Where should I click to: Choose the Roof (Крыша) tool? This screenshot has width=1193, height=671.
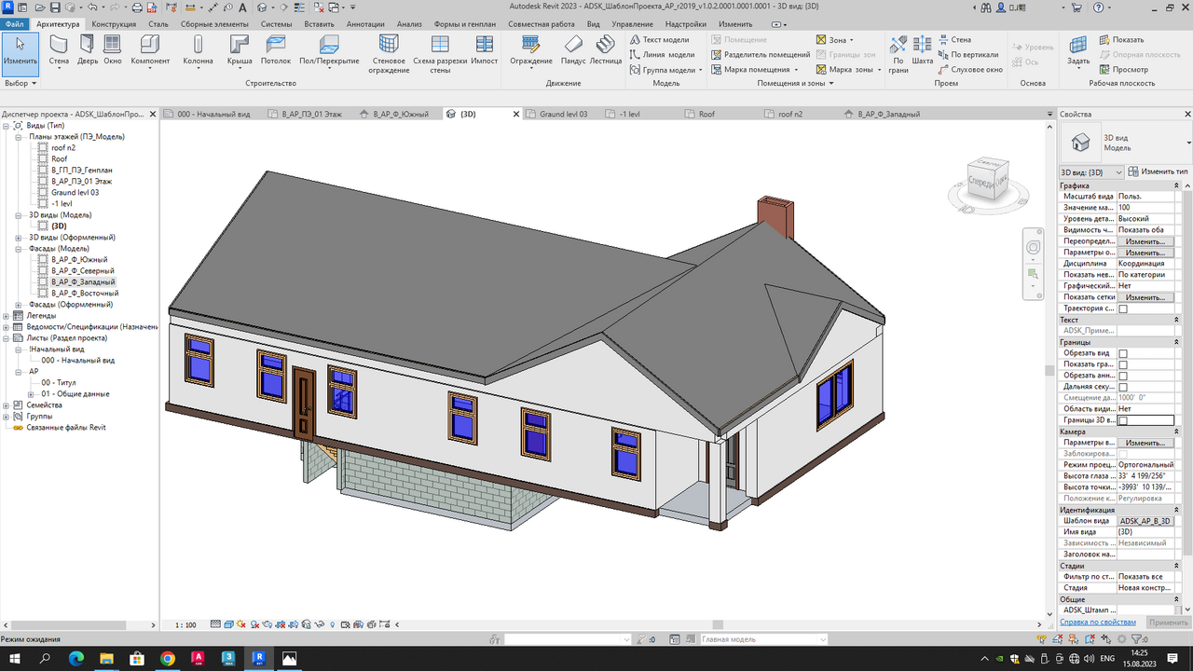240,49
